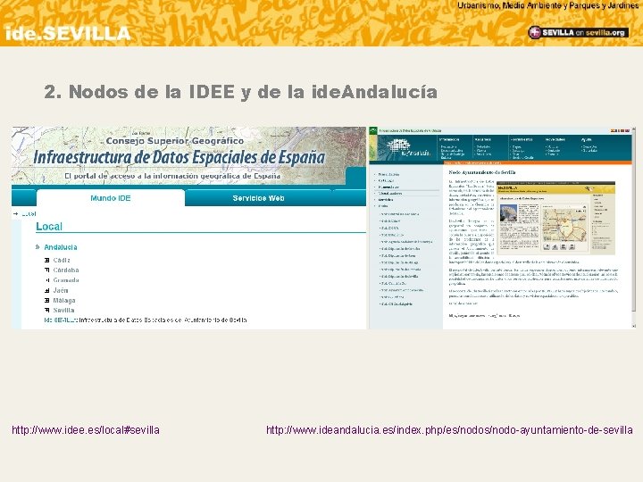
Task: Expand the Jaén province node
Action: (x=46, y=291)
